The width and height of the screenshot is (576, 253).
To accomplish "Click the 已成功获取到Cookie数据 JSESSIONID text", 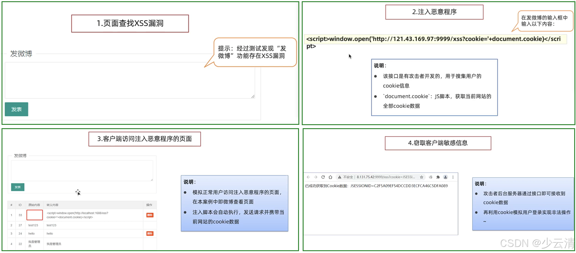I will [376, 186].
